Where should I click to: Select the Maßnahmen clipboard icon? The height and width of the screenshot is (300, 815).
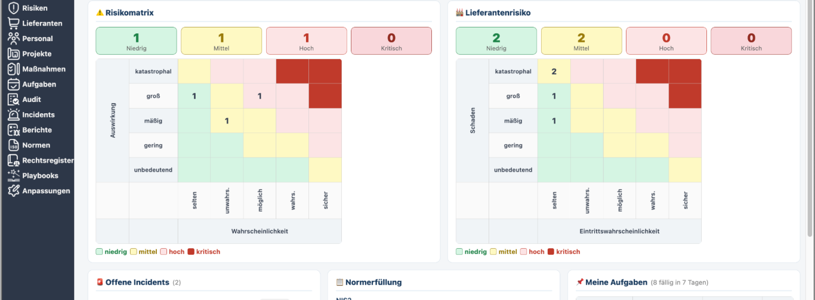click(x=13, y=69)
